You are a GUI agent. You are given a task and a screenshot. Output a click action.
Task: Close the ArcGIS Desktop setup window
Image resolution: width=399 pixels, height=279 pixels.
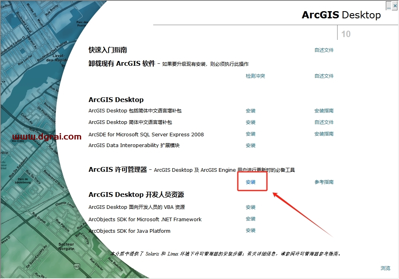point(395,6)
